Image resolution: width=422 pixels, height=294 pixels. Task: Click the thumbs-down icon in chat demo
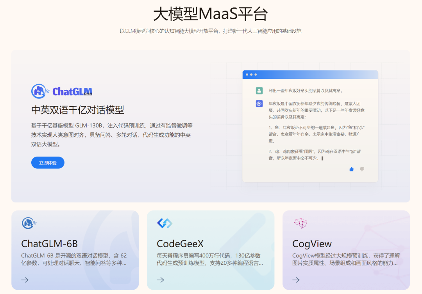coord(362,169)
